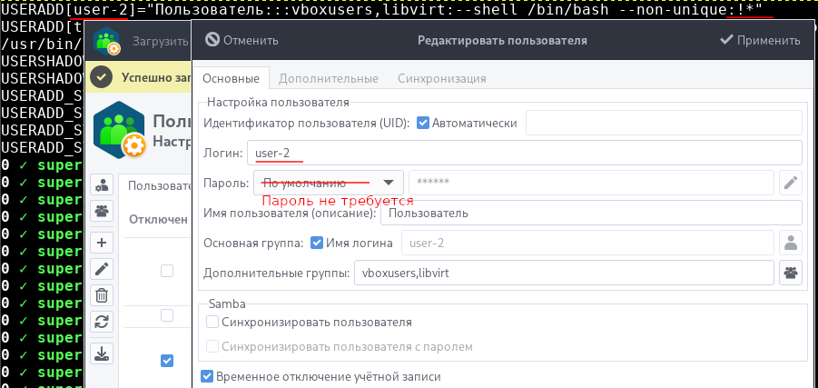Screen dimensions: 818x388
Task: Click the pencil icon to edit password
Action: 791,183
